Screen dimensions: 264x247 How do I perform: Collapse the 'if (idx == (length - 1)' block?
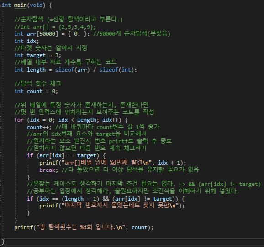(0, 199)
